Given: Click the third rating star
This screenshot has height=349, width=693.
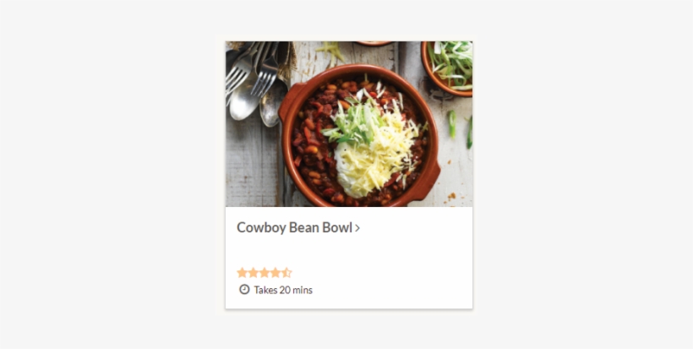Looking at the screenshot, I should [264, 272].
